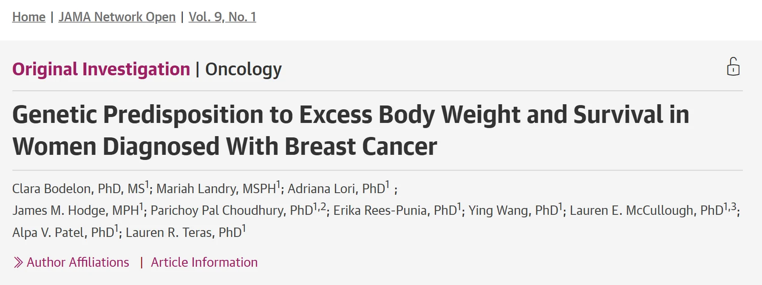Select the Oncology topic label
Screen dimensions: 762x285
point(243,68)
